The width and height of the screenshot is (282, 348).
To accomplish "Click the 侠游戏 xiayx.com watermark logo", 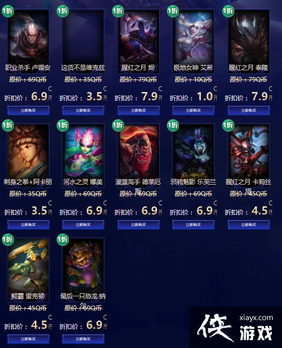I will coord(235,327).
